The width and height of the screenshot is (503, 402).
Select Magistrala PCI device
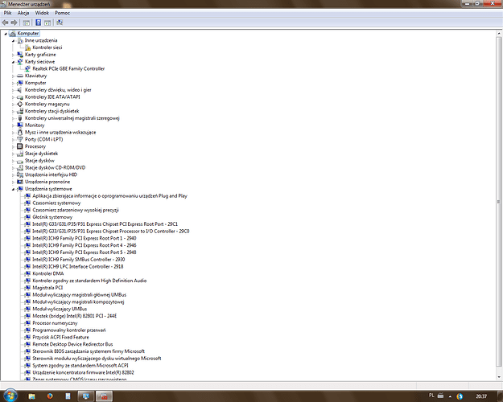click(47, 288)
